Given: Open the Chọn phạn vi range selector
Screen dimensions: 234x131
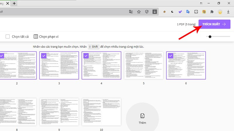Looking at the screenshot, I should (46, 37).
